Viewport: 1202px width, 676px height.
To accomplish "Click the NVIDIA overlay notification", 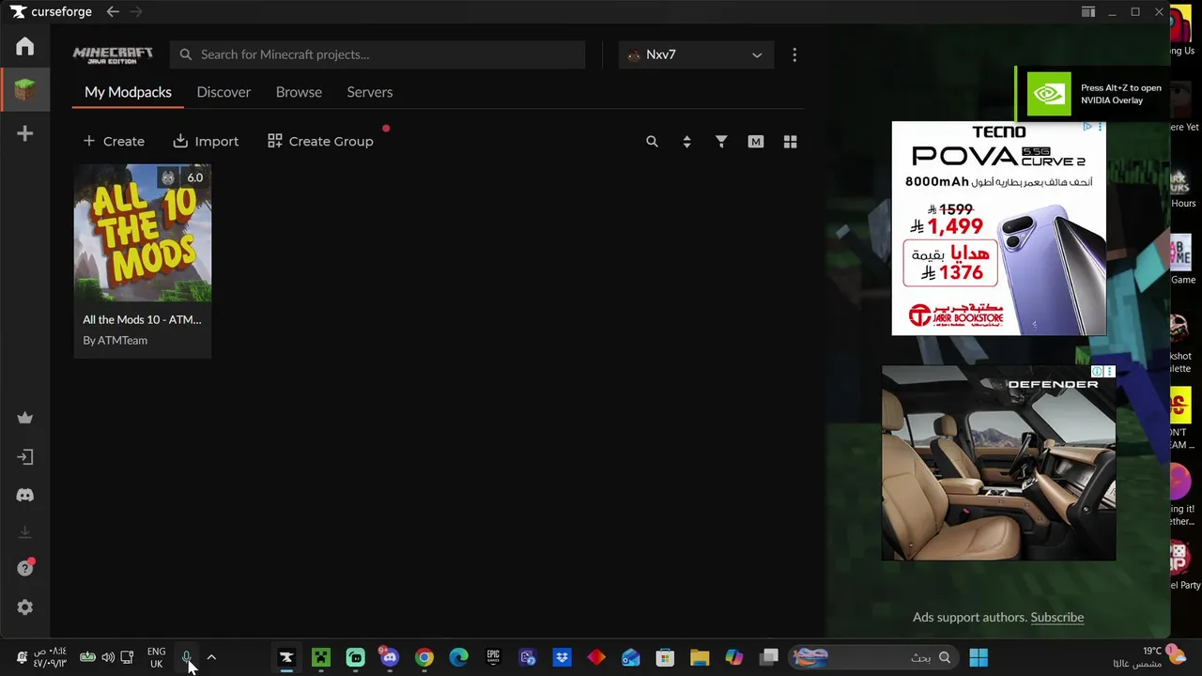I will pyautogui.click(x=1094, y=94).
